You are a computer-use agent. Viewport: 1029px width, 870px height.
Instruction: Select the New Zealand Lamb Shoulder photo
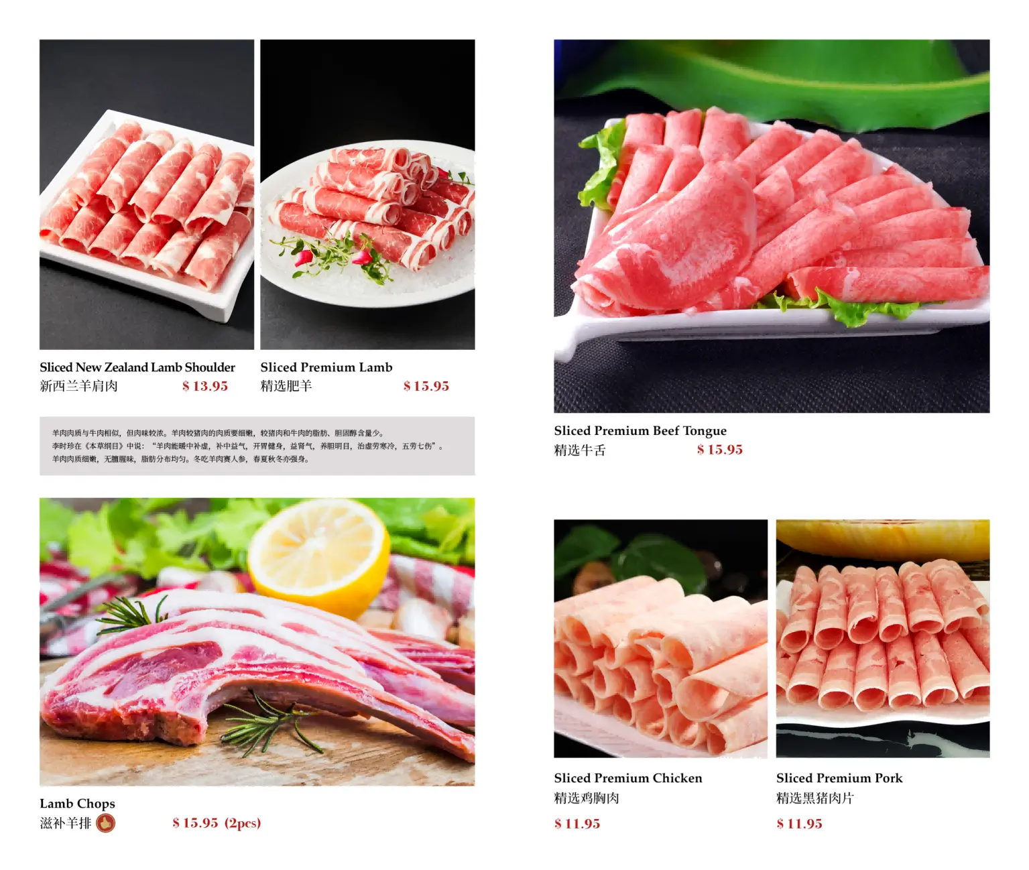[x=147, y=194]
